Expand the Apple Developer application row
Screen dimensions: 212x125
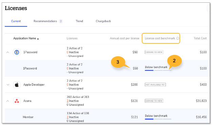click(8, 85)
